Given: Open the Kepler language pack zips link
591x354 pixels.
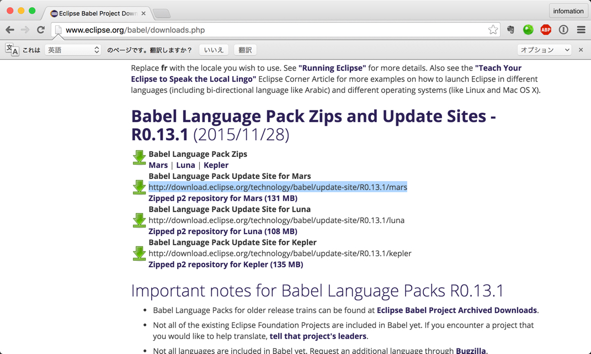Looking at the screenshot, I should coord(216,165).
